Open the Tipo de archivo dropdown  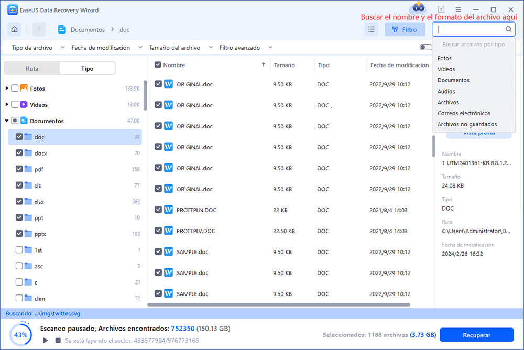coord(38,48)
